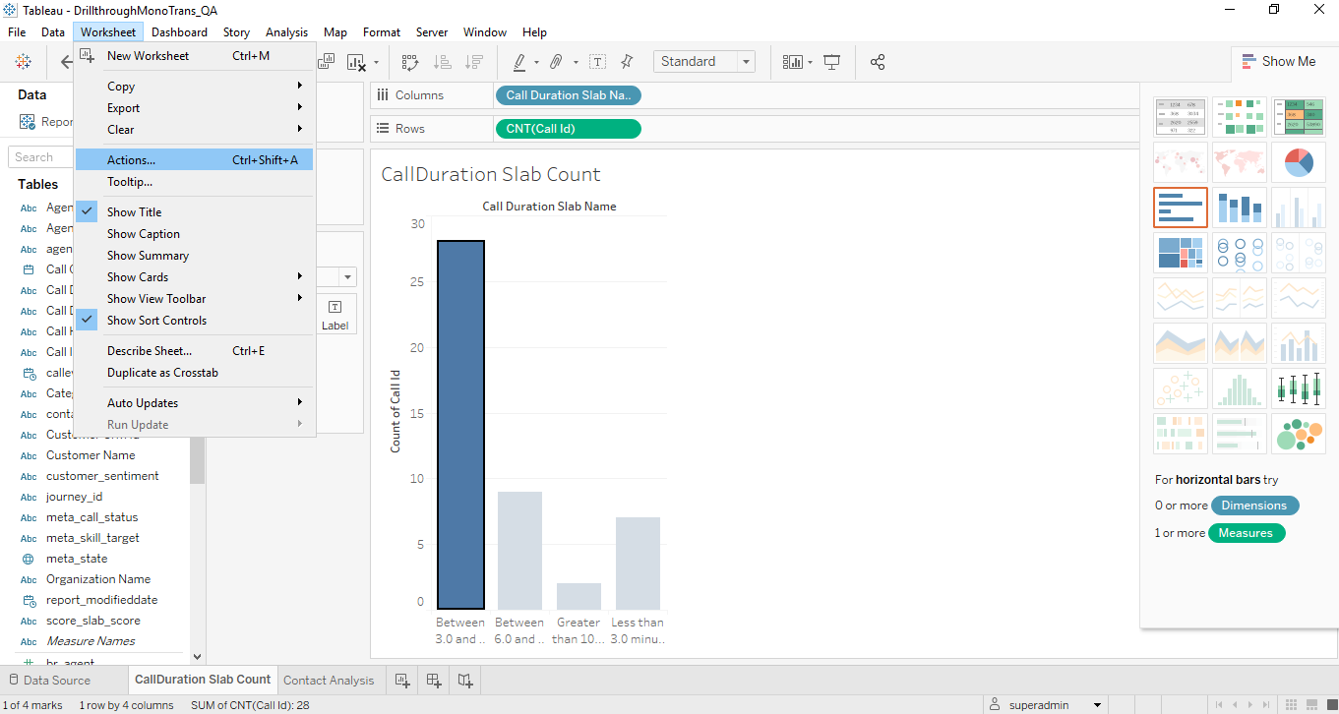This screenshot has width=1339, height=714.
Task: Open the highlight pen dropdown arrow
Action: click(536, 63)
